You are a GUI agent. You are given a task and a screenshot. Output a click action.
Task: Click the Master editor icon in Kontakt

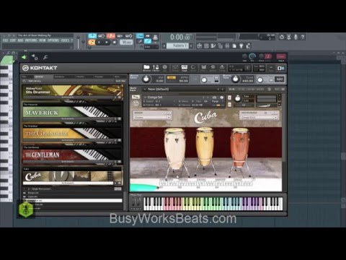pos(156,68)
